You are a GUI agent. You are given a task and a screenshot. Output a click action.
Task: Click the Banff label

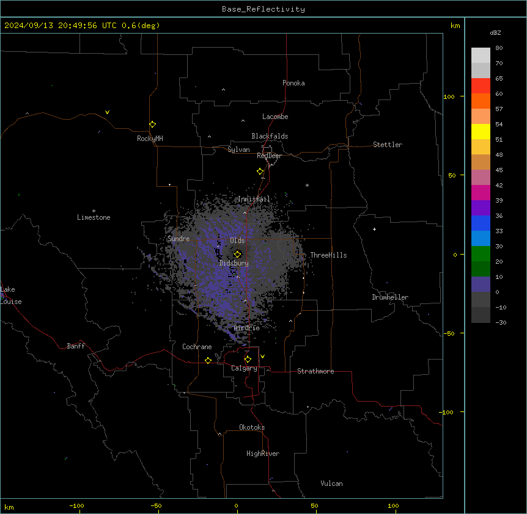click(x=76, y=346)
